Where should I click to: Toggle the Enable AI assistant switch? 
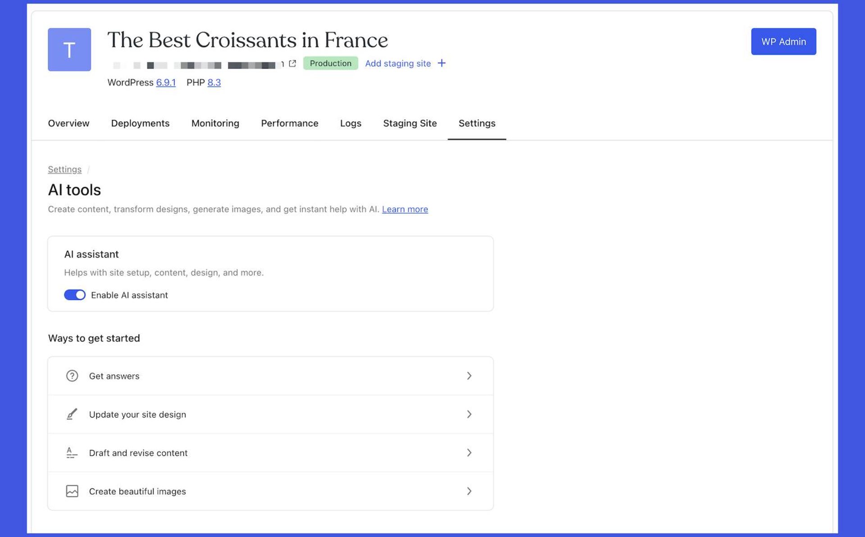tap(75, 295)
